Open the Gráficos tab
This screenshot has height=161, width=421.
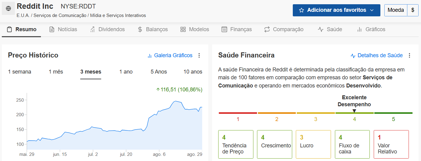[371, 29]
